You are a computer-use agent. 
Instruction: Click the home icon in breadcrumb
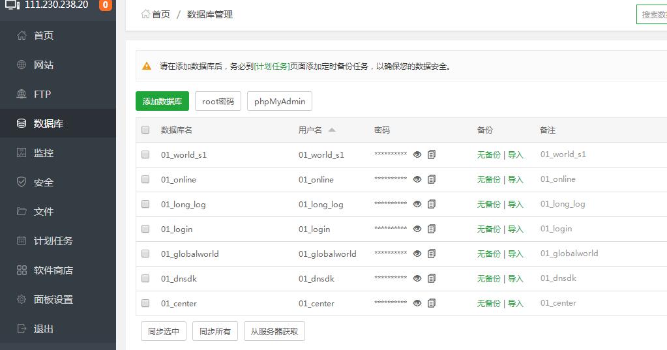click(x=145, y=14)
